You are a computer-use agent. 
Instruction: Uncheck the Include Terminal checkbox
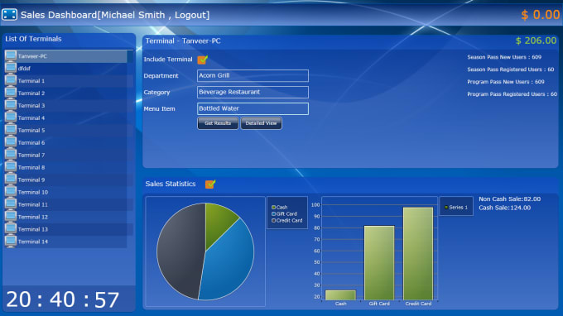pyautogui.click(x=203, y=60)
